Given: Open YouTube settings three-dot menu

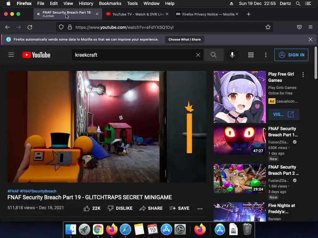Looking at the screenshot, I should coord(266,55).
